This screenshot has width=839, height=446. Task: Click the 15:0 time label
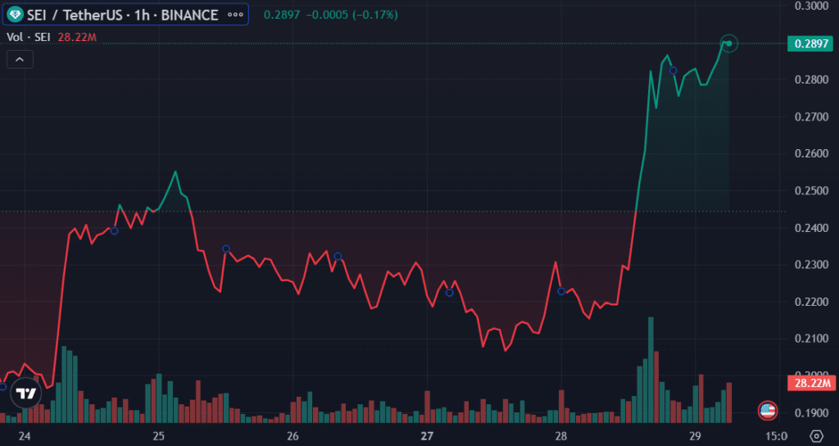775,436
